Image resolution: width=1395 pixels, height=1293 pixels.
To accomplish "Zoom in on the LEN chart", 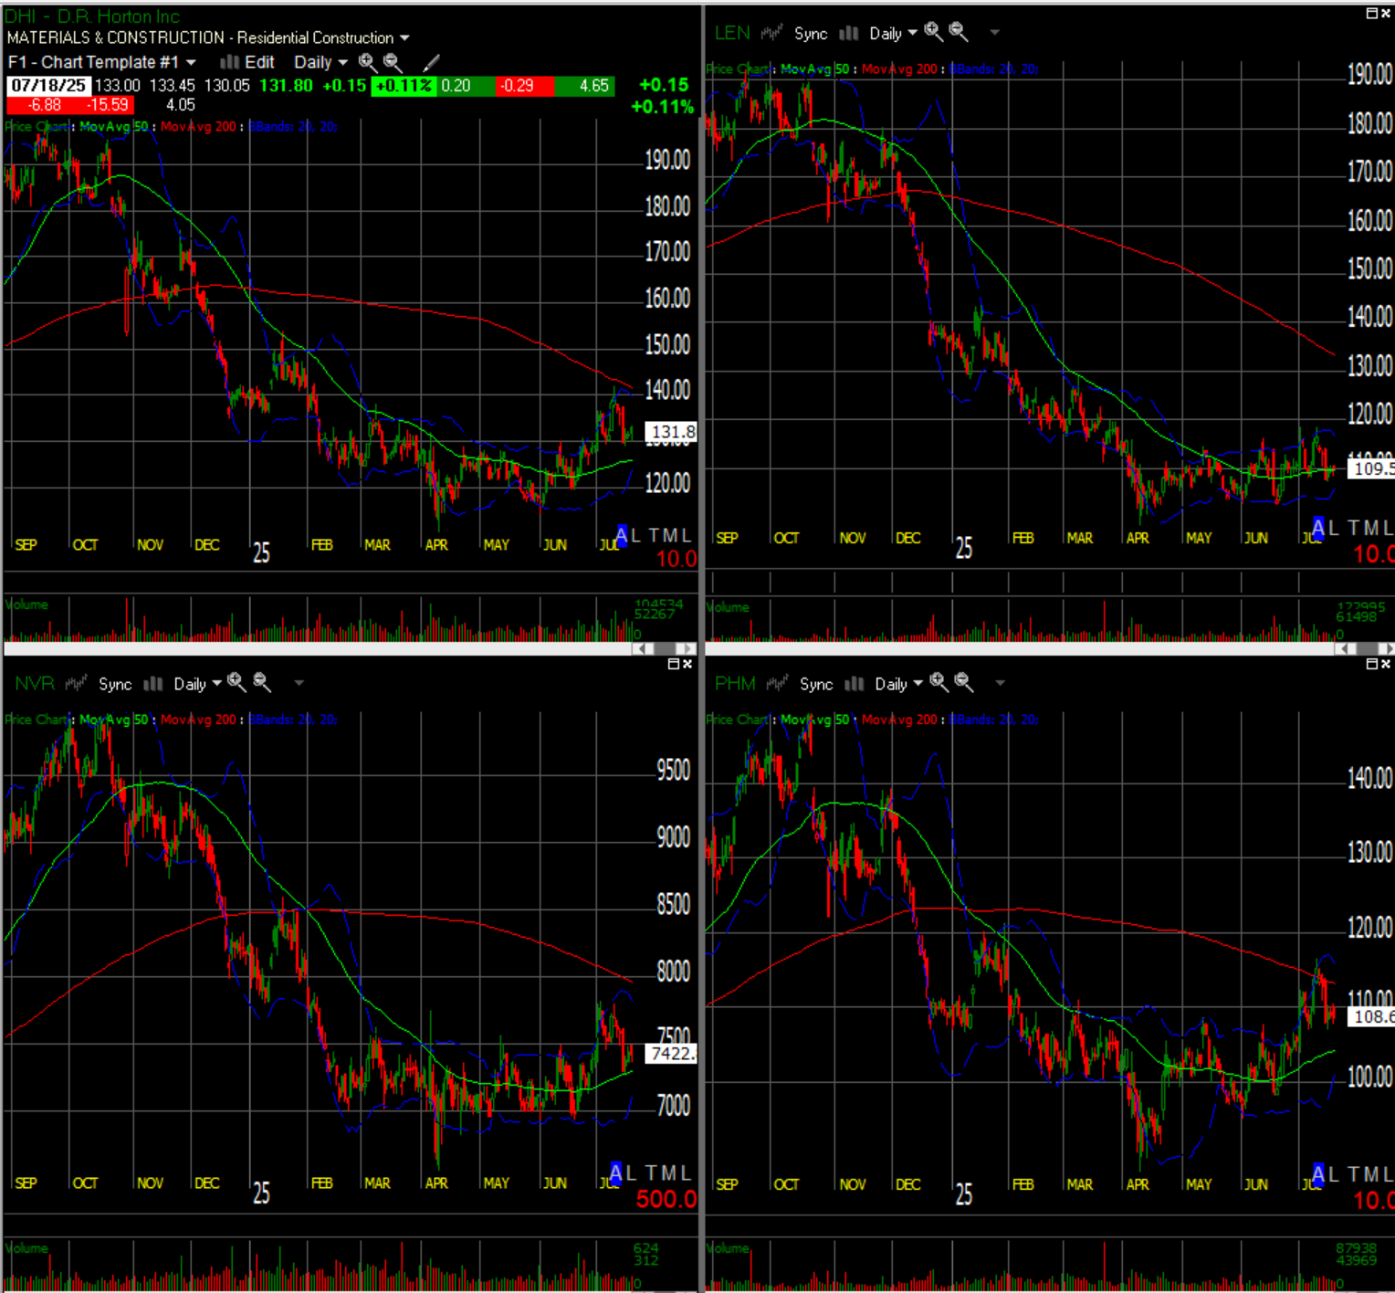I will point(933,32).
